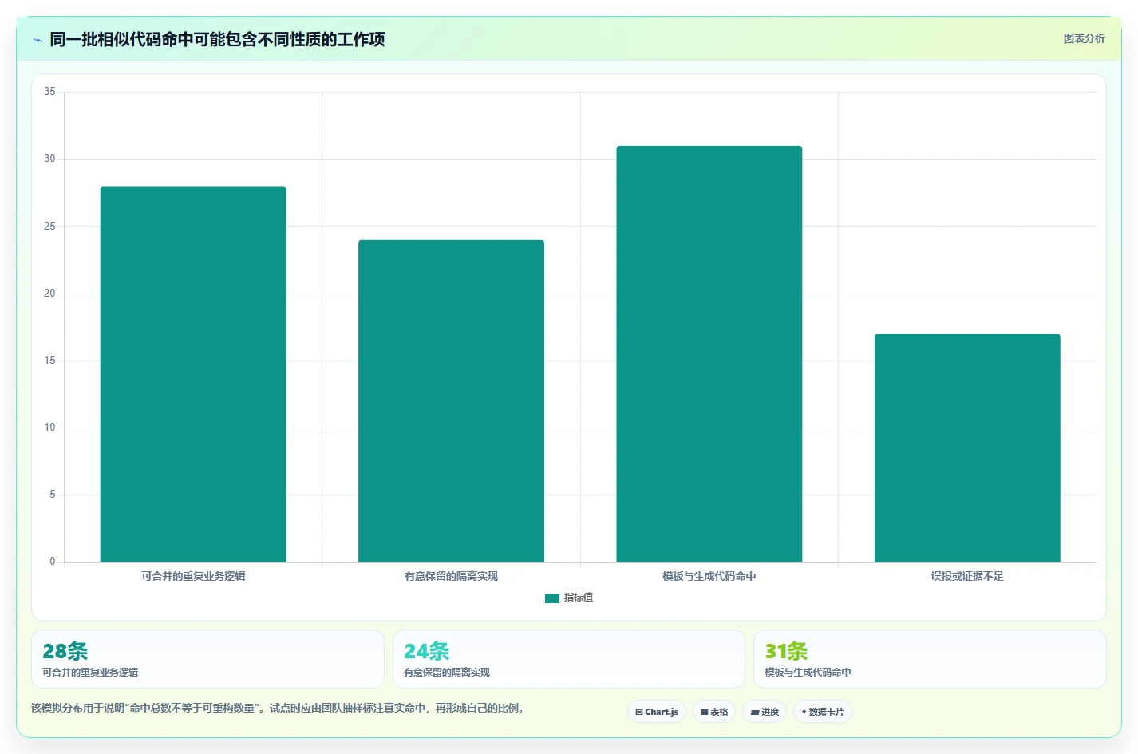Click 有意保留的隔离实现 caption under 24条
Screen dimensions: 1138x754
[447, 673]
